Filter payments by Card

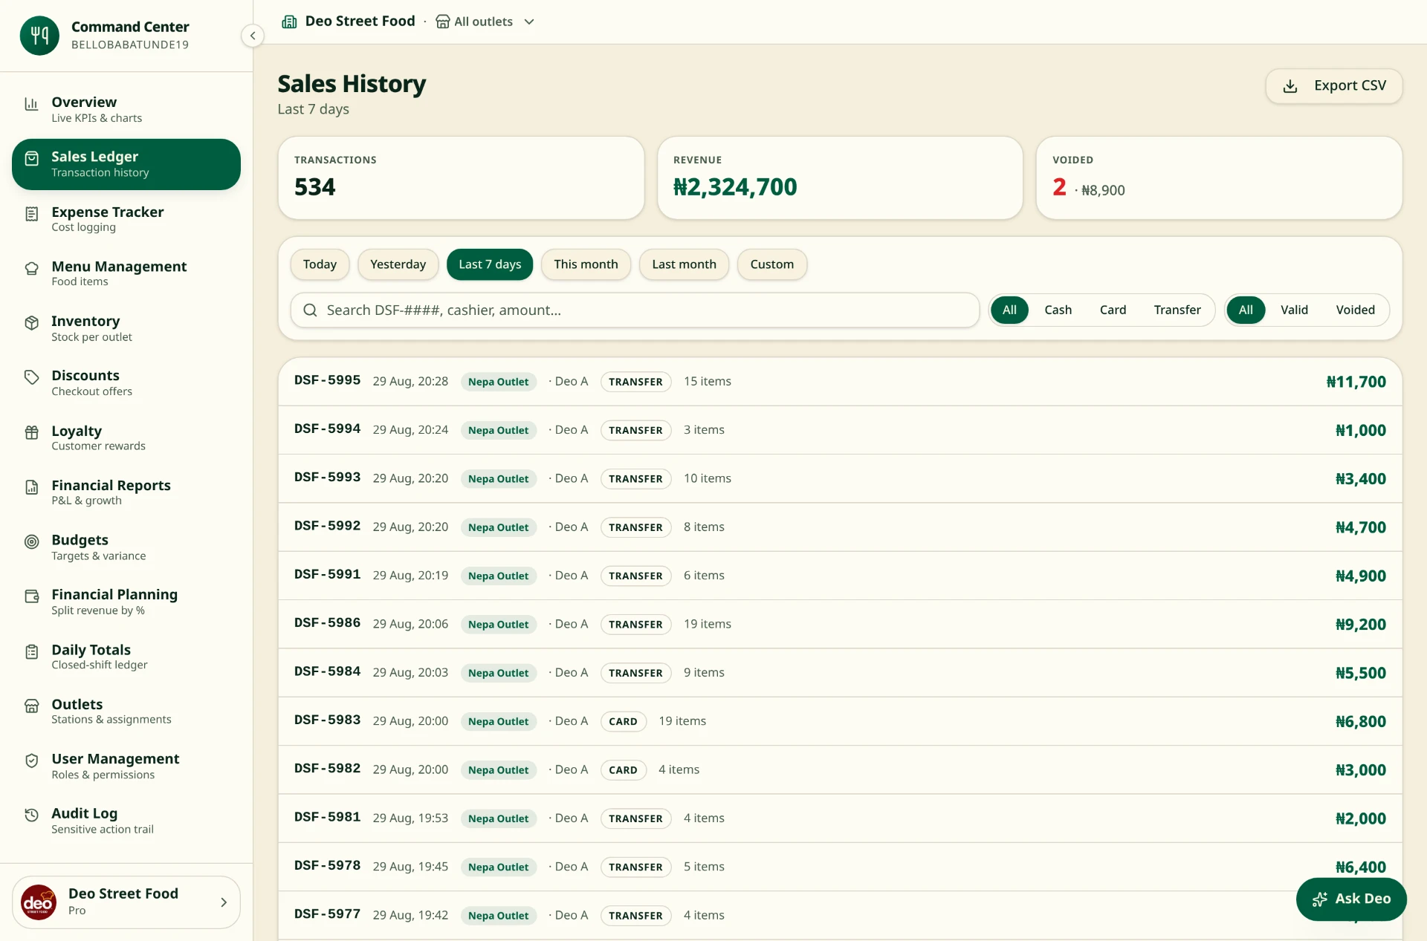1113,310
